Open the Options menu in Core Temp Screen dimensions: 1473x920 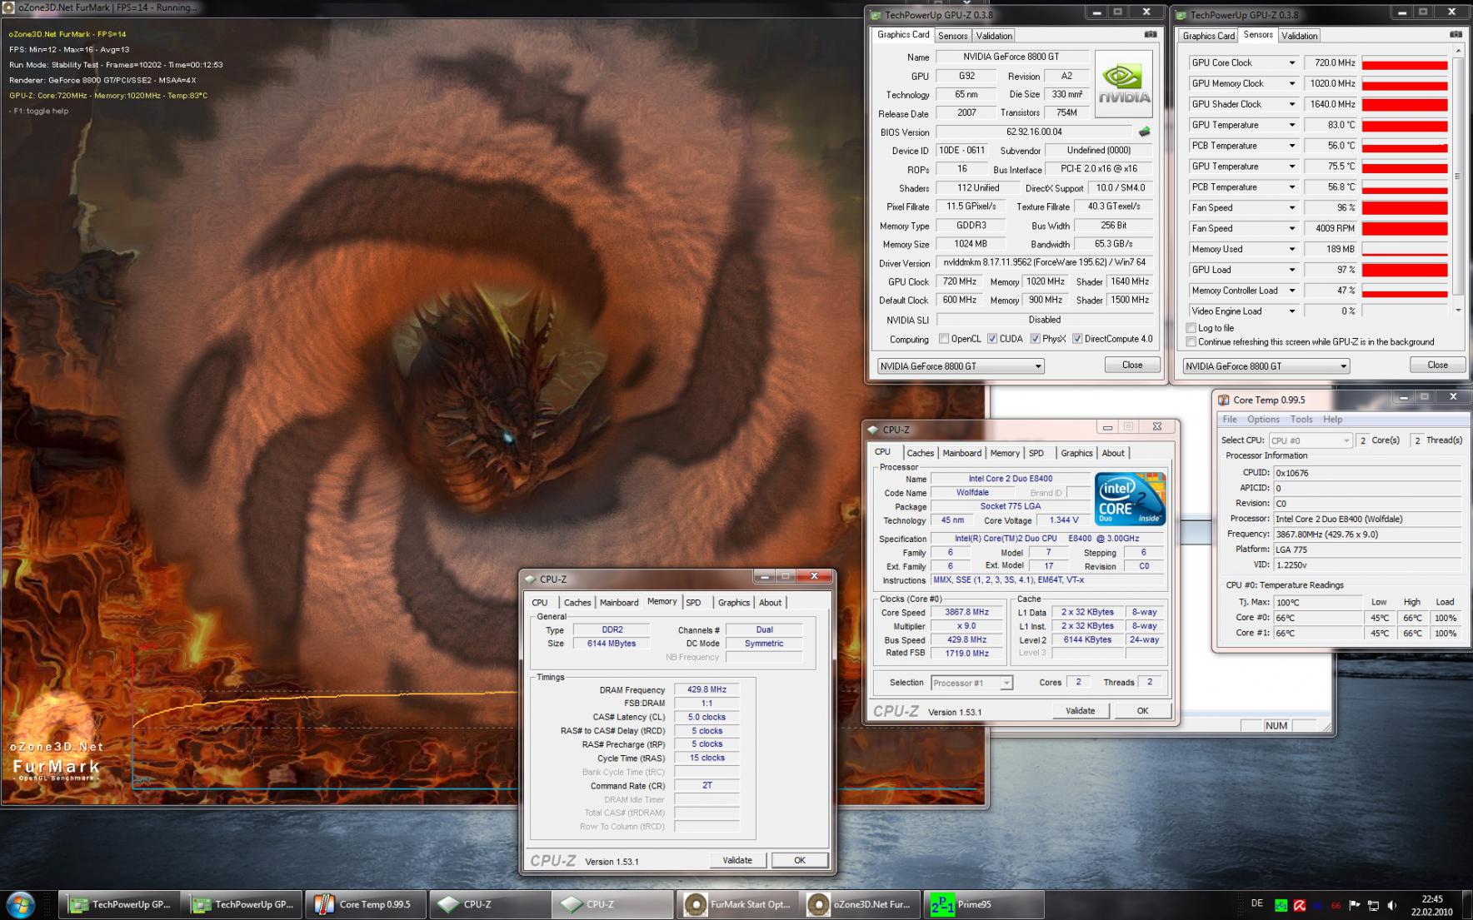pos(1263,420)
